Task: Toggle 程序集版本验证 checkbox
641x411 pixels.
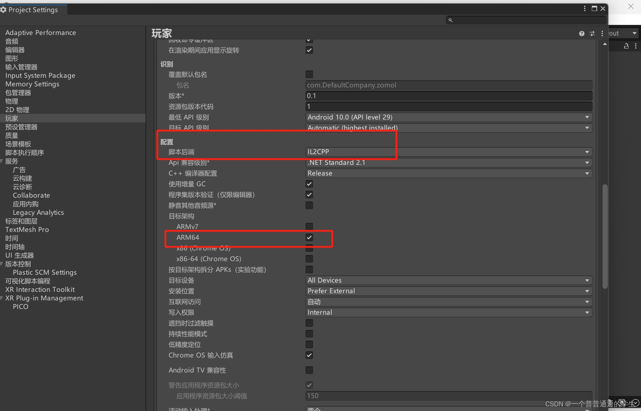Action: click(x=309, y=195)
